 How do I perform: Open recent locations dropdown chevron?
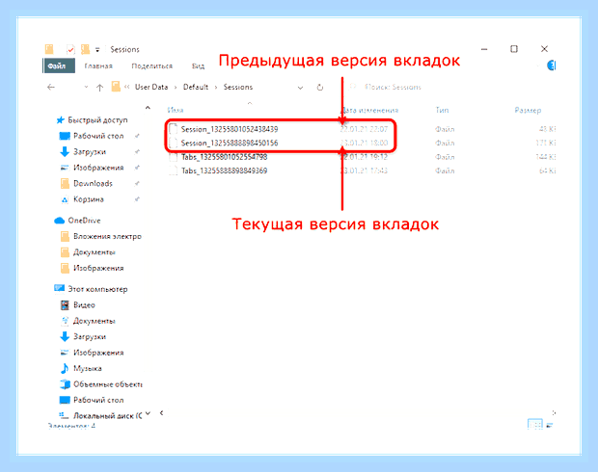86,88
